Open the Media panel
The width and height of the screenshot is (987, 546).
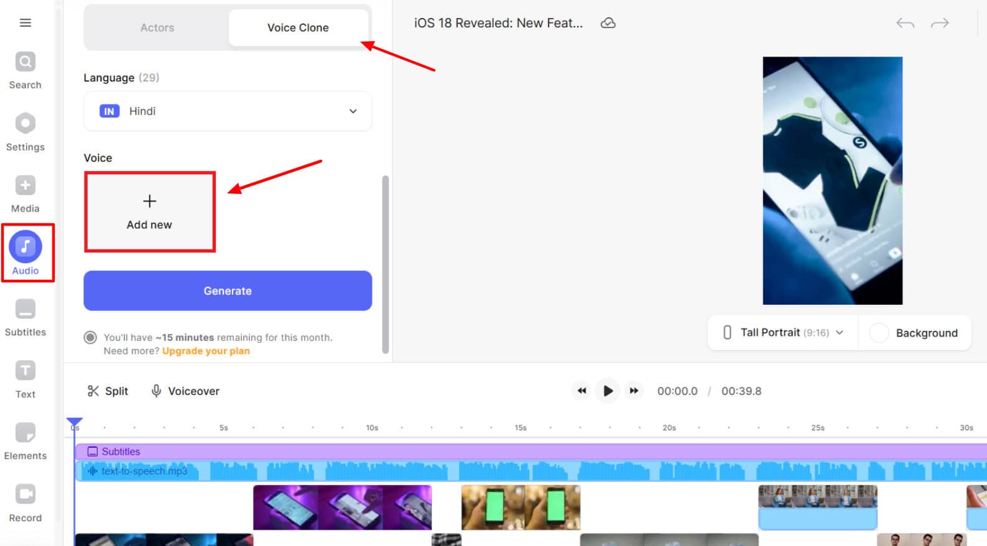pos(25,194)
